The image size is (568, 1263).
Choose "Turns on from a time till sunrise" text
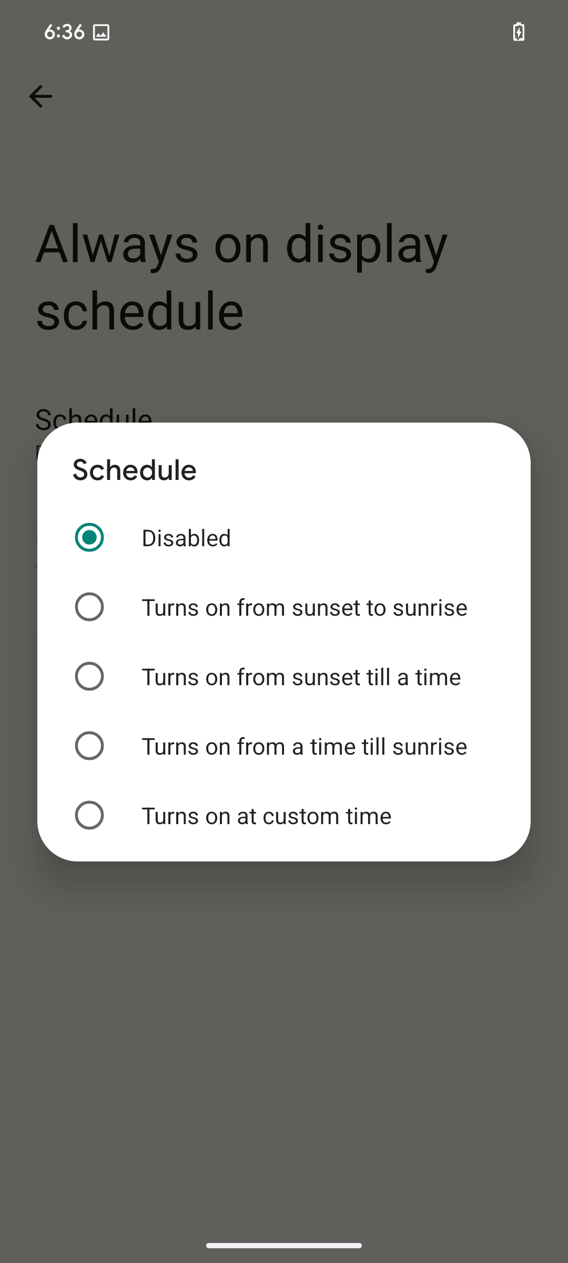click(305, 747)
